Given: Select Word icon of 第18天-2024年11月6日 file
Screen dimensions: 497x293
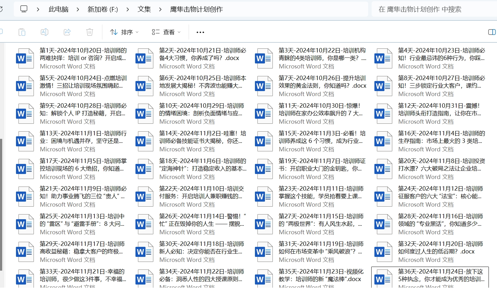Looking at the screenshot, I should (x=144, y=169).
